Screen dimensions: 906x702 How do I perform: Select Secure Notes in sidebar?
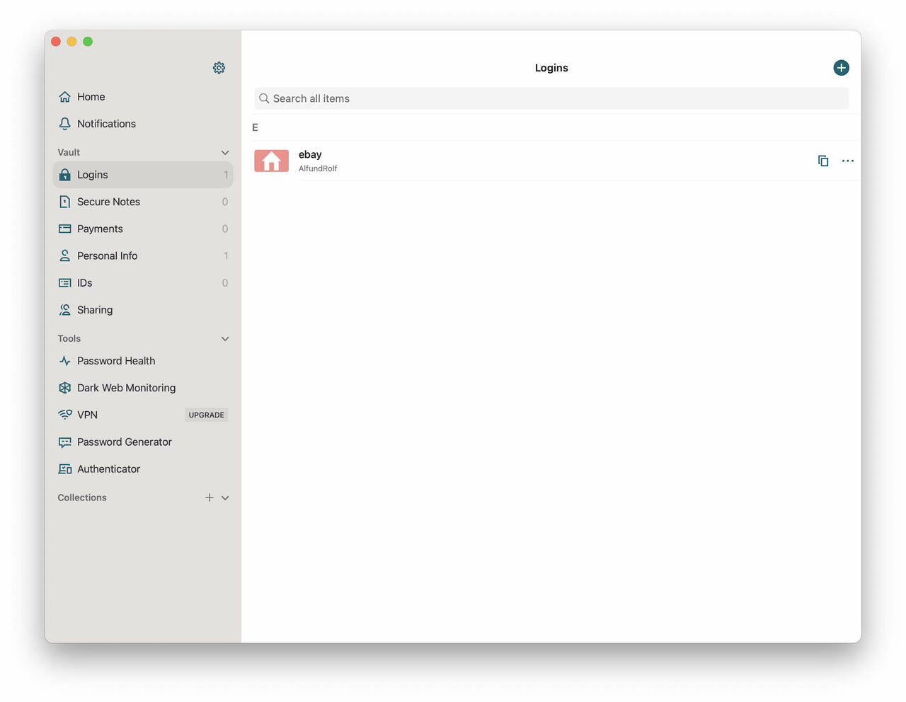point(143,202)
